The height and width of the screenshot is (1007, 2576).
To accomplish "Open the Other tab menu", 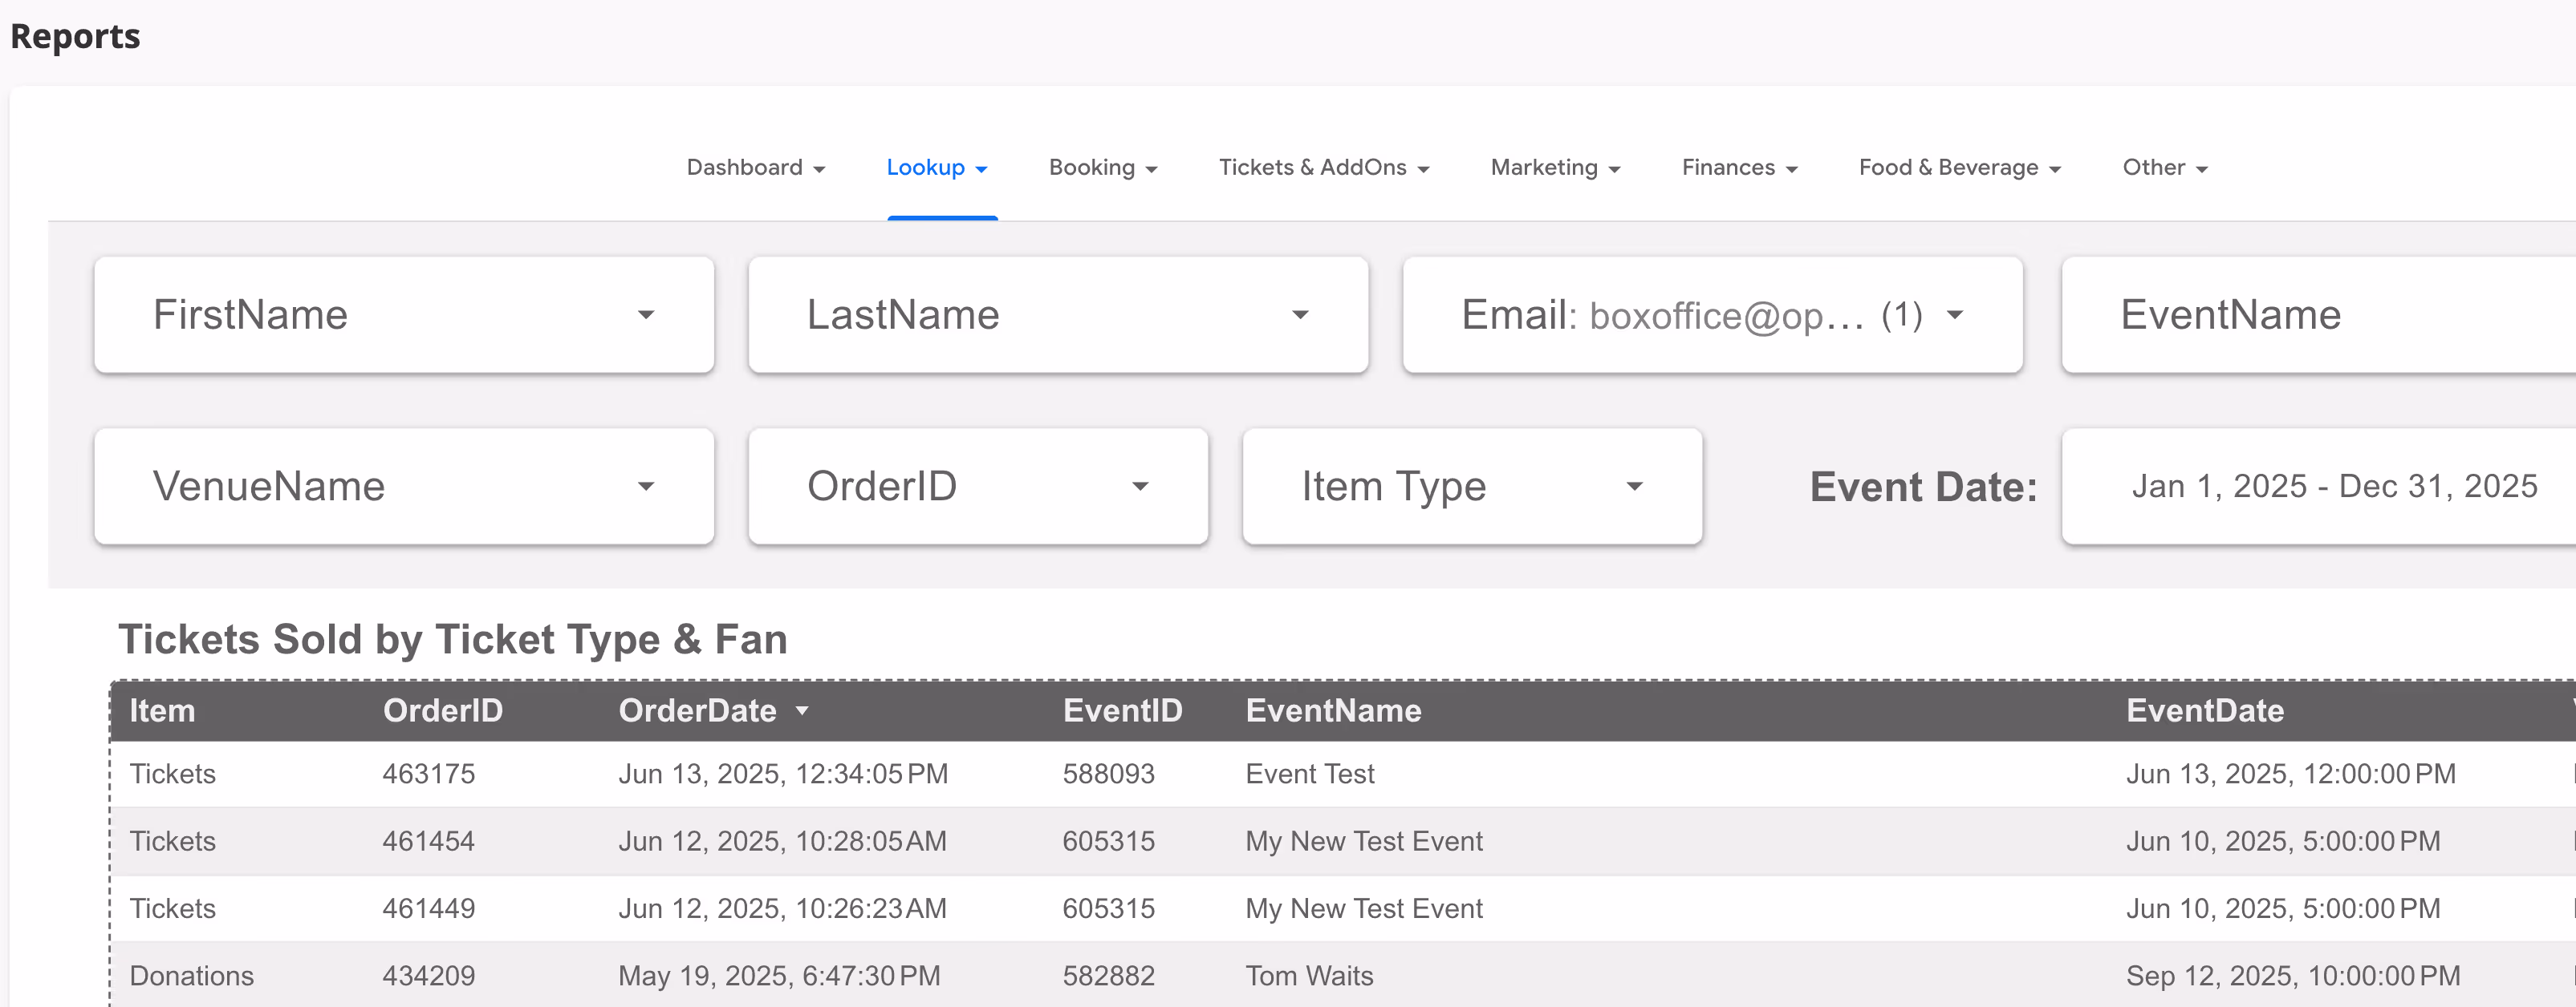I will [2164, 168].
